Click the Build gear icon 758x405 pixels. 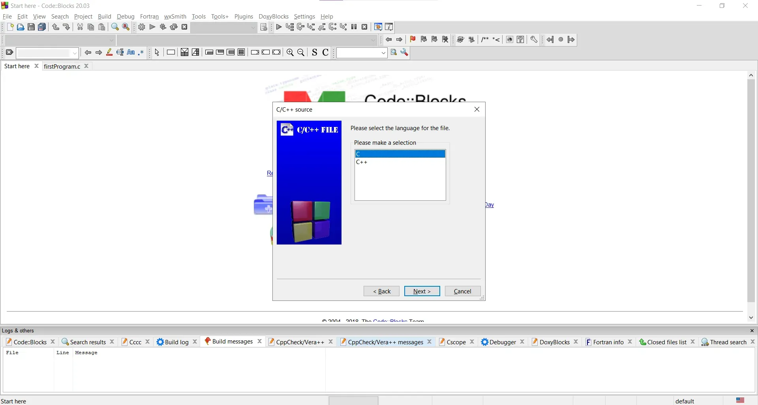pyautogui.click(x=142, y=27)
